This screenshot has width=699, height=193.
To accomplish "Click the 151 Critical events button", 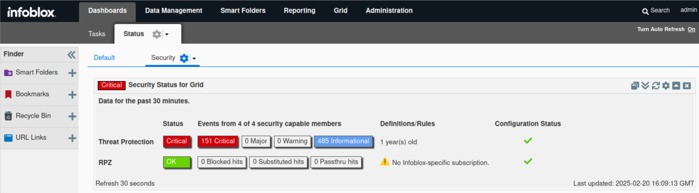I will (218, 141).
